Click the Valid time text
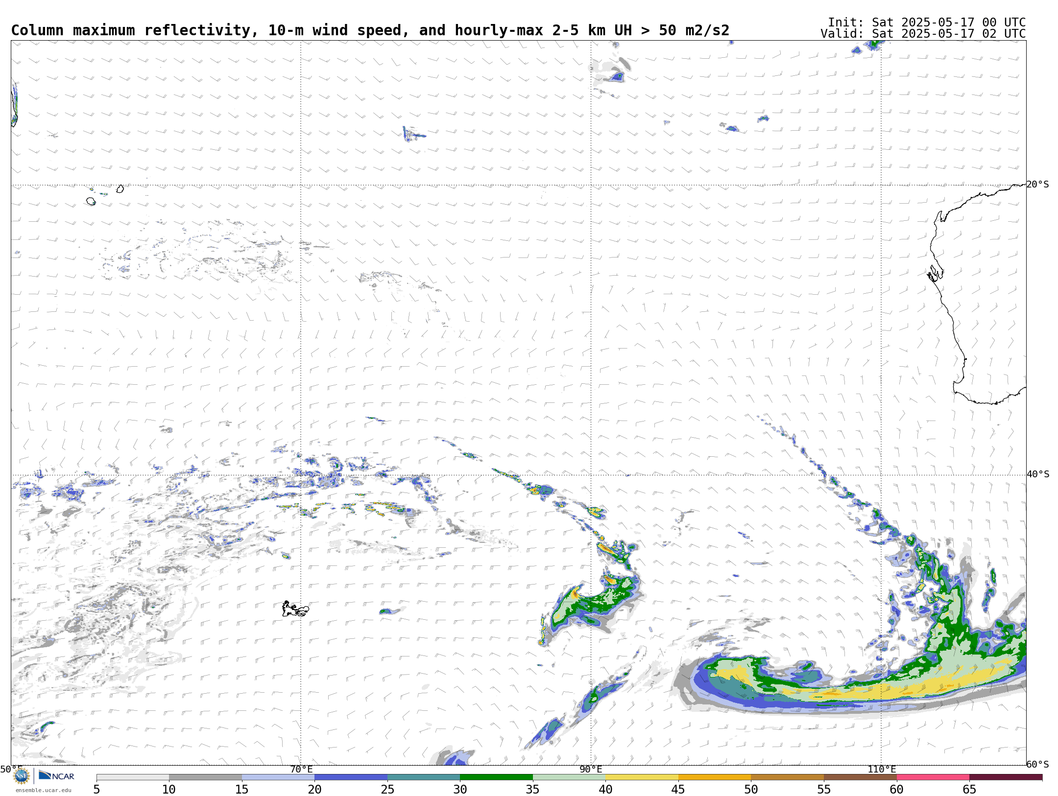The height and width of the screenshot is (796, 1058). (923, 34)
